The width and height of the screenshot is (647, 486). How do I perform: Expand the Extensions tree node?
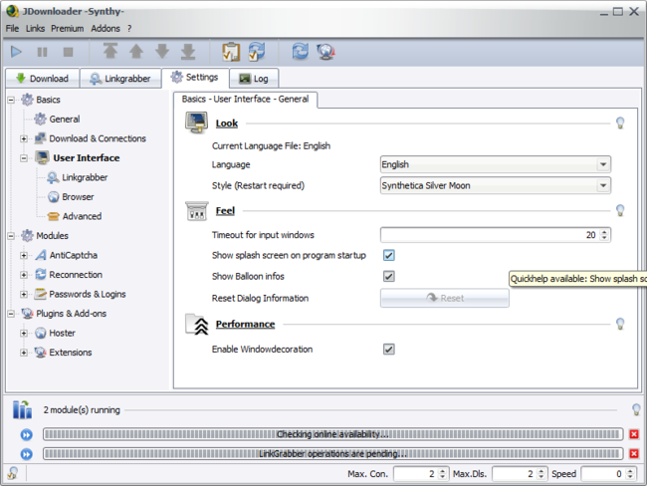[x=24, y=353]
